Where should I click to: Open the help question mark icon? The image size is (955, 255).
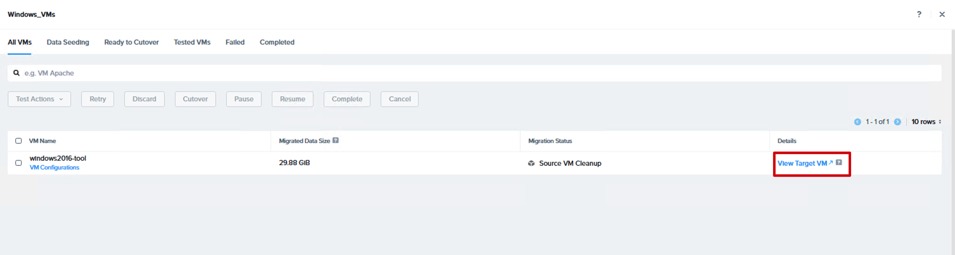pos(919,15)
